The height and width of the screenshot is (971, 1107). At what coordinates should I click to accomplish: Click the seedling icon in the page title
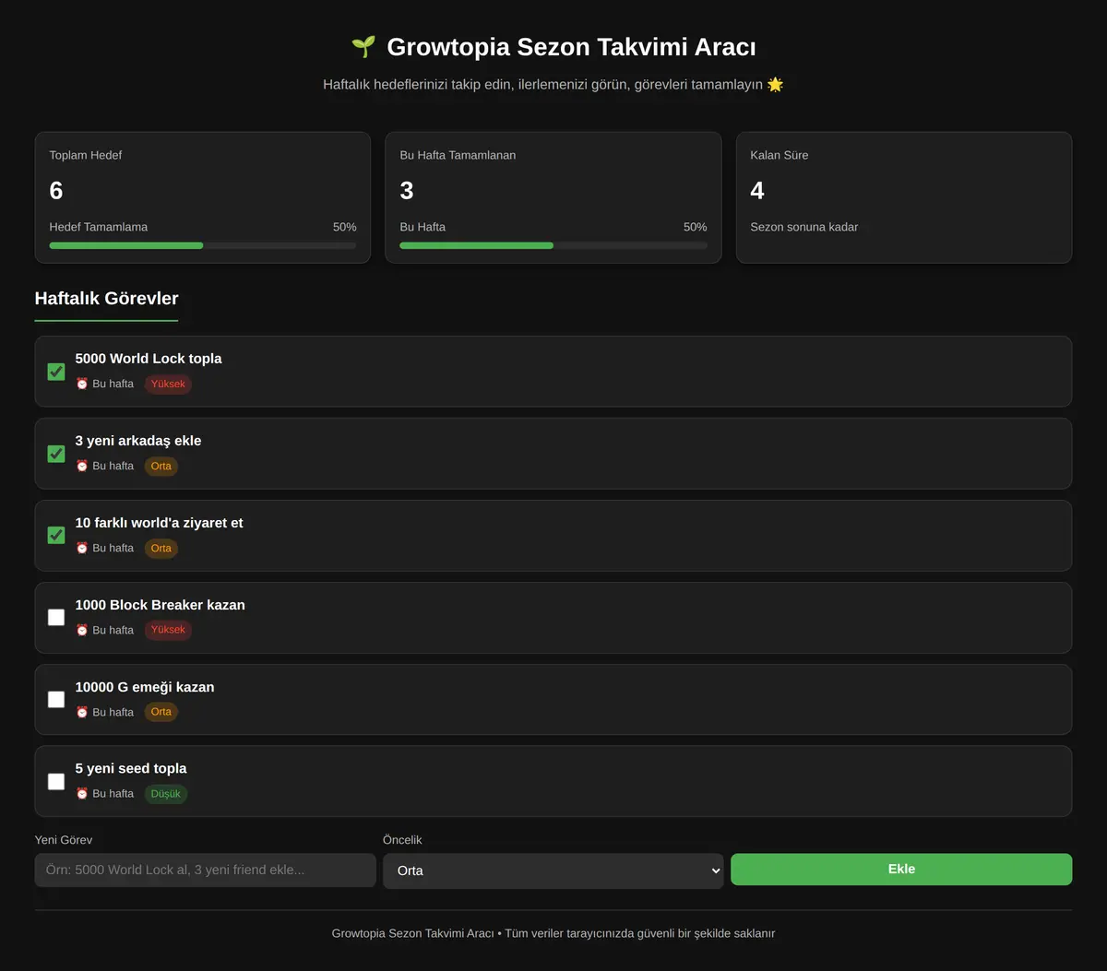tap(363, 47)
